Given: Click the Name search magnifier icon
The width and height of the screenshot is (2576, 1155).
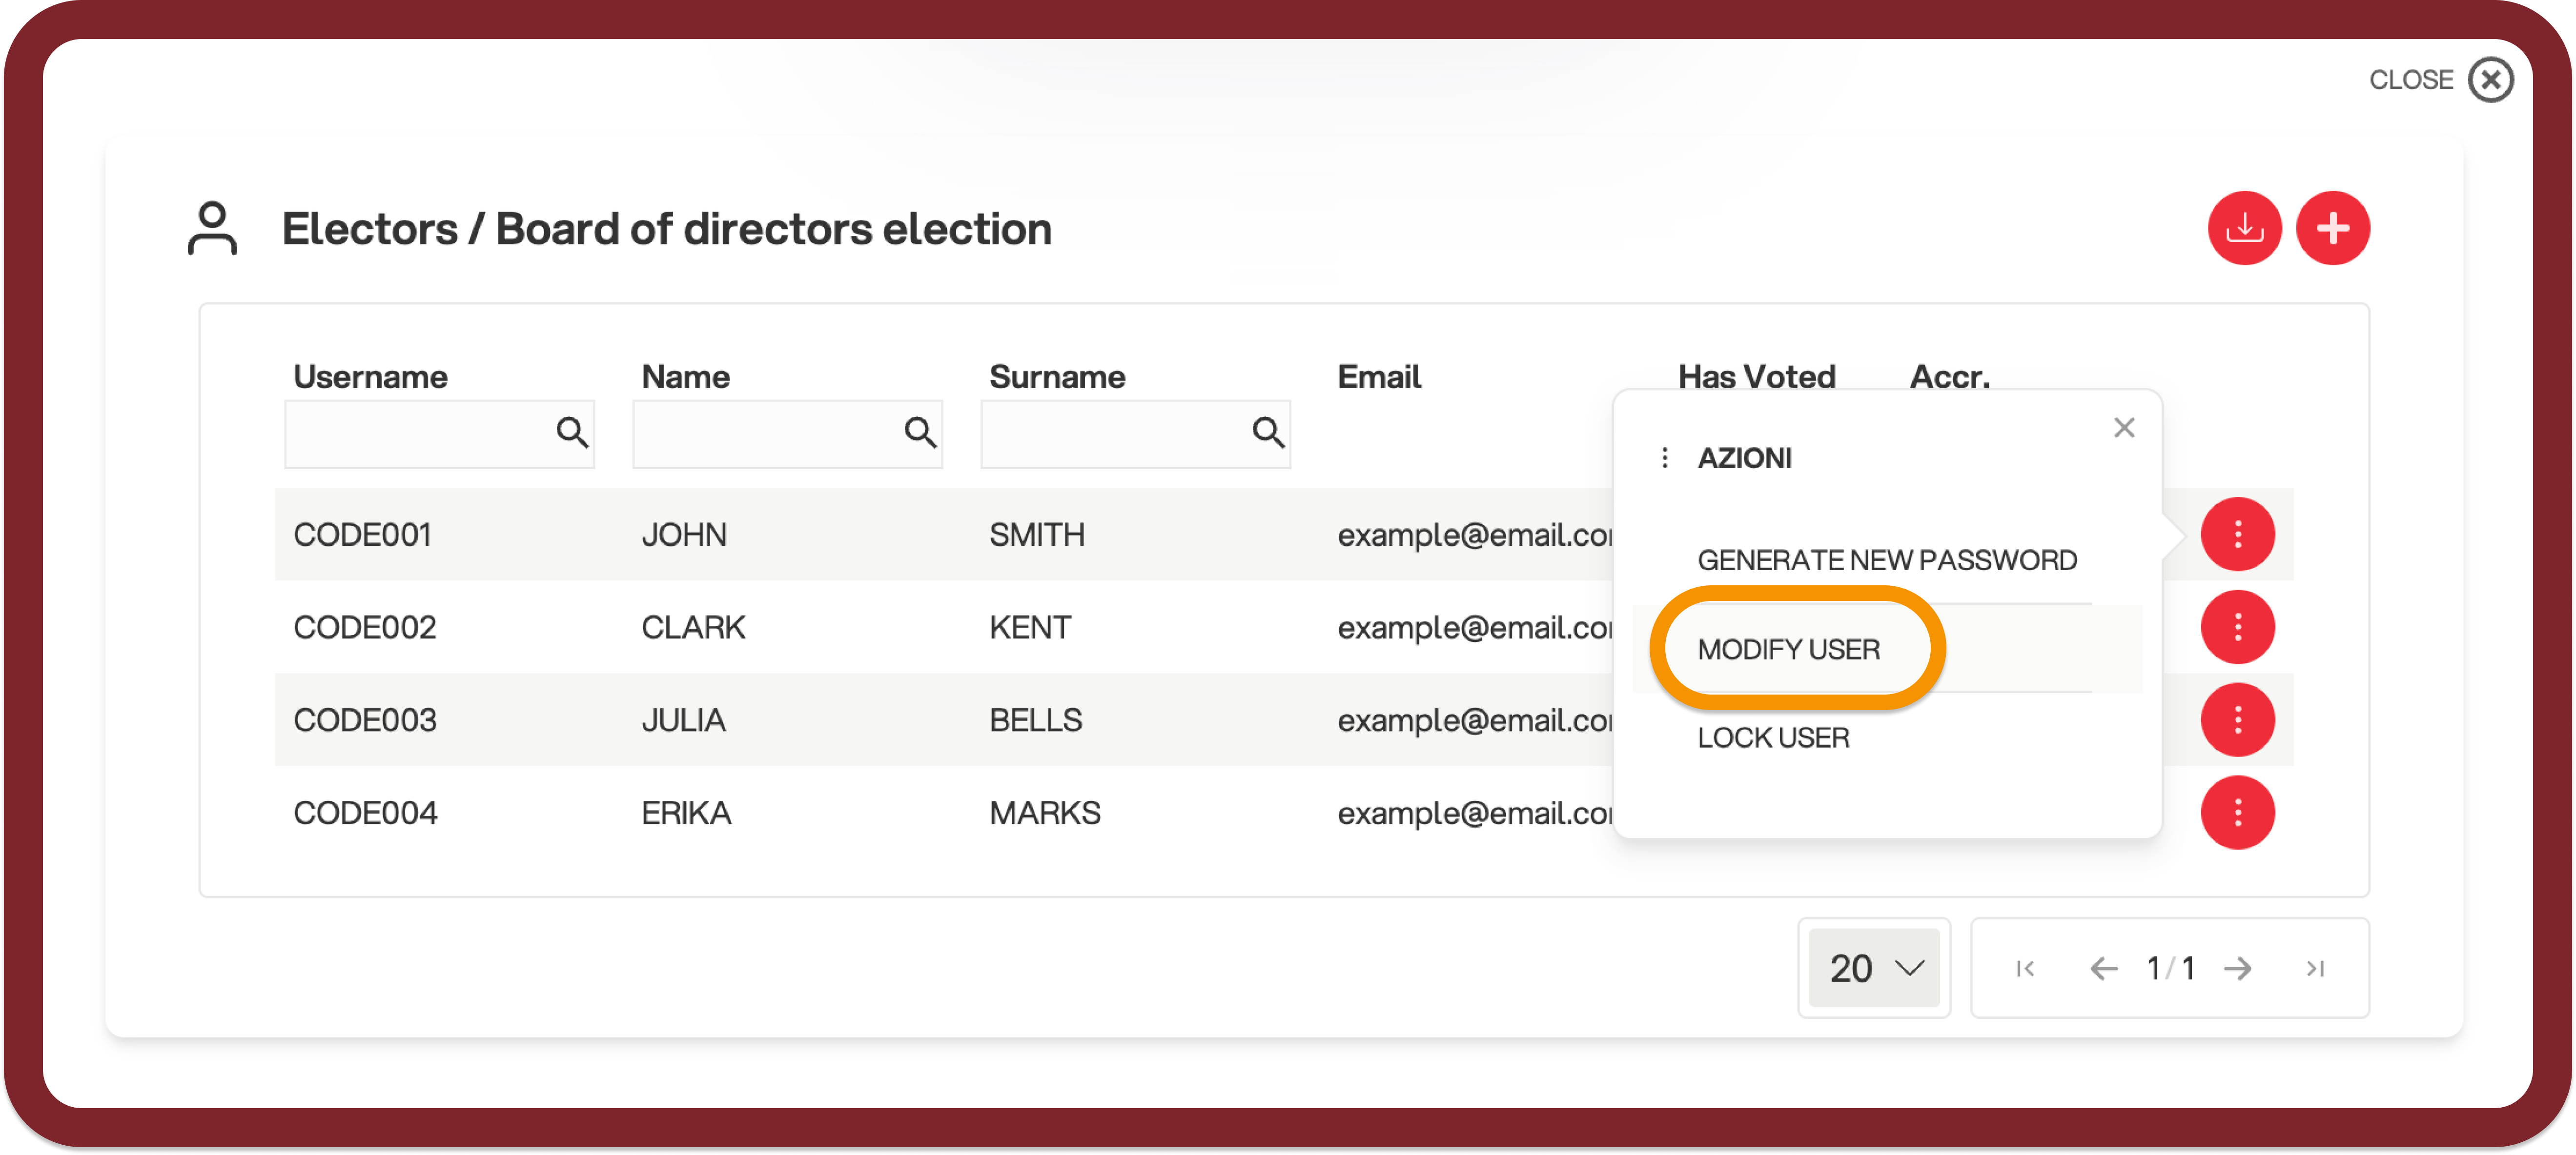Looking at the screenshot, I should click(920, 433).
